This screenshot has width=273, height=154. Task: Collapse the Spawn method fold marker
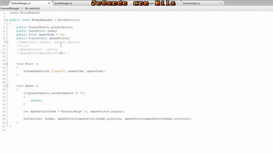pos(7,86)
